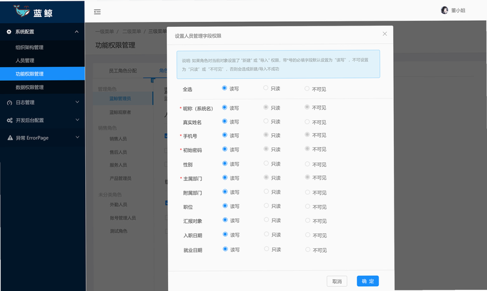Click the blue 说明 notice box
This screenshot has height=291, width=487.
pyautogui.click(x=278, y=65)
